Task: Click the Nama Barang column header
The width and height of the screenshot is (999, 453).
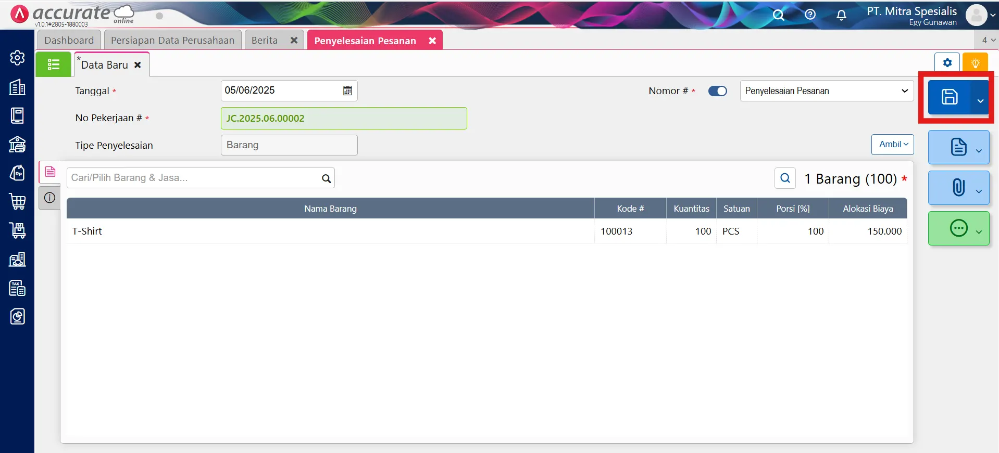Action: [330, 209]
